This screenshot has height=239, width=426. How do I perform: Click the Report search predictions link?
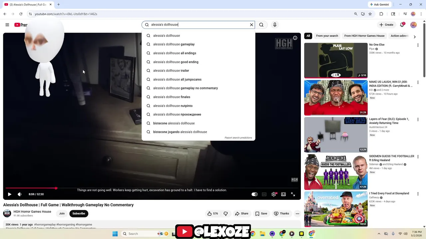coord(238,138)
